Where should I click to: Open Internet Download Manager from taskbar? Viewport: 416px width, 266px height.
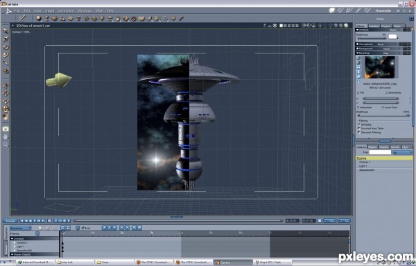pos(35,263)
